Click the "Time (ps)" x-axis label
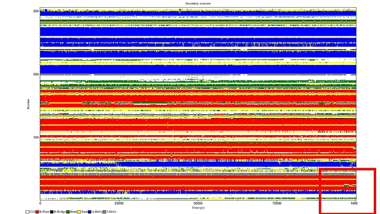 tap(198, 208)
